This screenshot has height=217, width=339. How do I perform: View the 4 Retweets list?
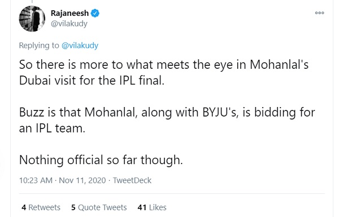click(x=41, y=207)
